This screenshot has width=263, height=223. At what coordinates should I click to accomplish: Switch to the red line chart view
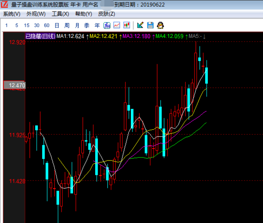click(117, 25)
